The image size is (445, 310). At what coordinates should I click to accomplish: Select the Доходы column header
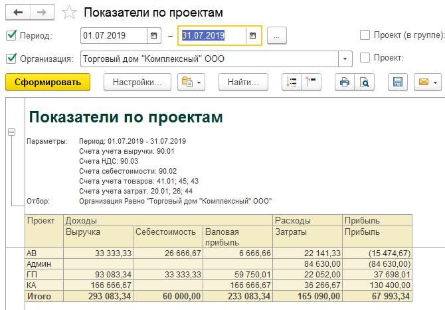point(168,220)
